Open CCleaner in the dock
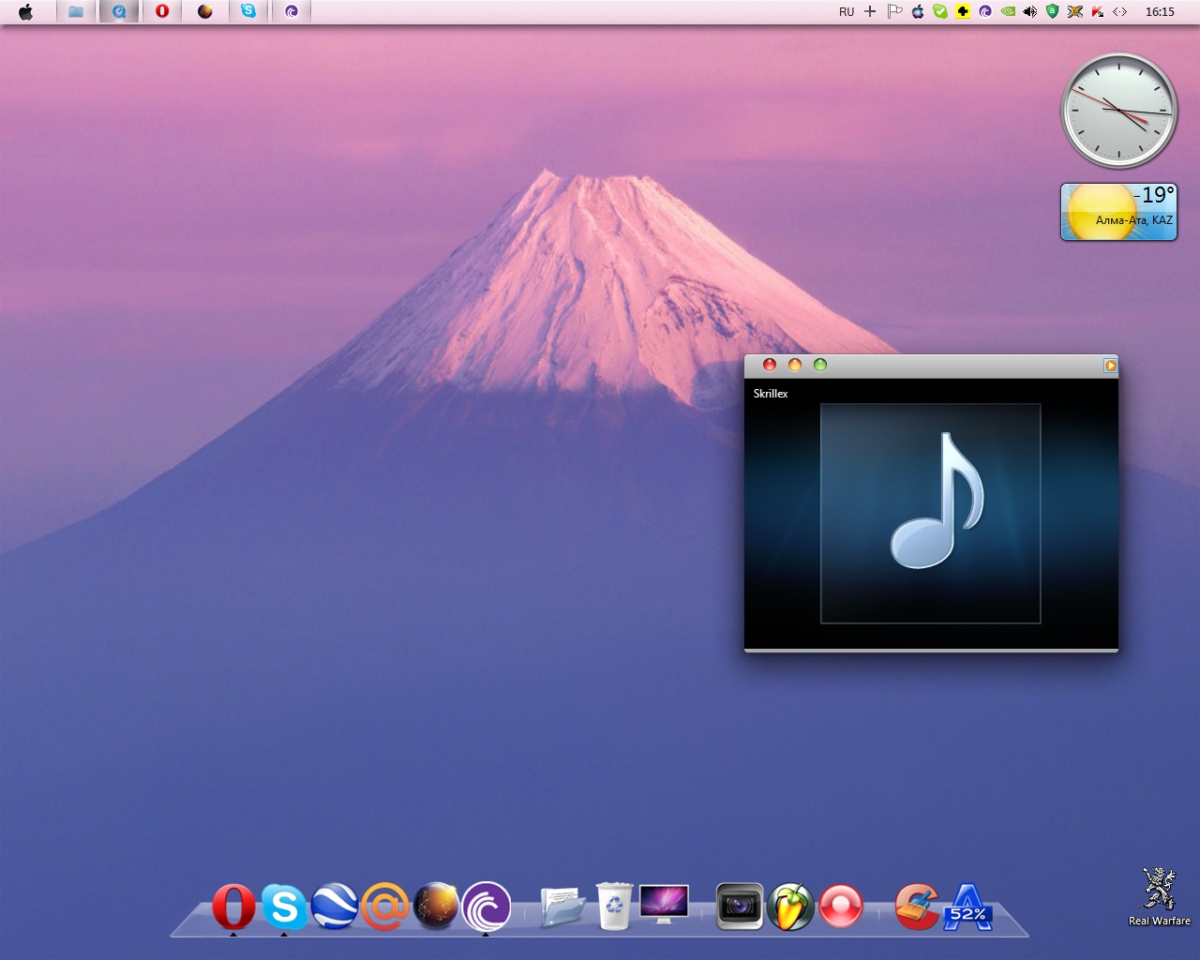This screenshot has width=1200, height=960. (x=916, y=907)
